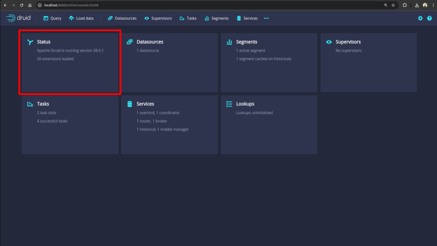Click the Lookups card list icon

[x=229, y=104]
